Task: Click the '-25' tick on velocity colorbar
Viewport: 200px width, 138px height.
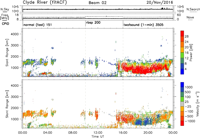Action: pyautogui.click(x=188, y=106)
